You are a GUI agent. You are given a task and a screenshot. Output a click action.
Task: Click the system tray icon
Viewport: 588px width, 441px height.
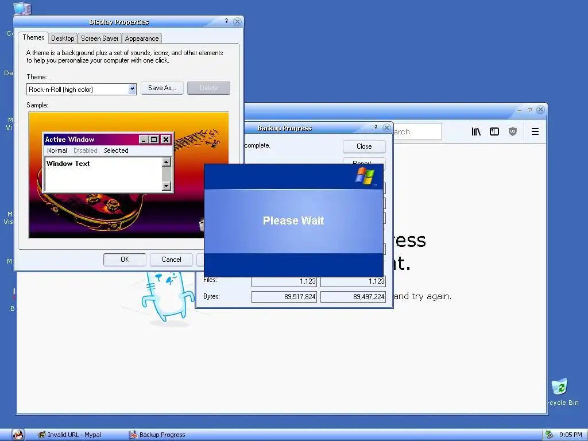[x=550, y=435]
